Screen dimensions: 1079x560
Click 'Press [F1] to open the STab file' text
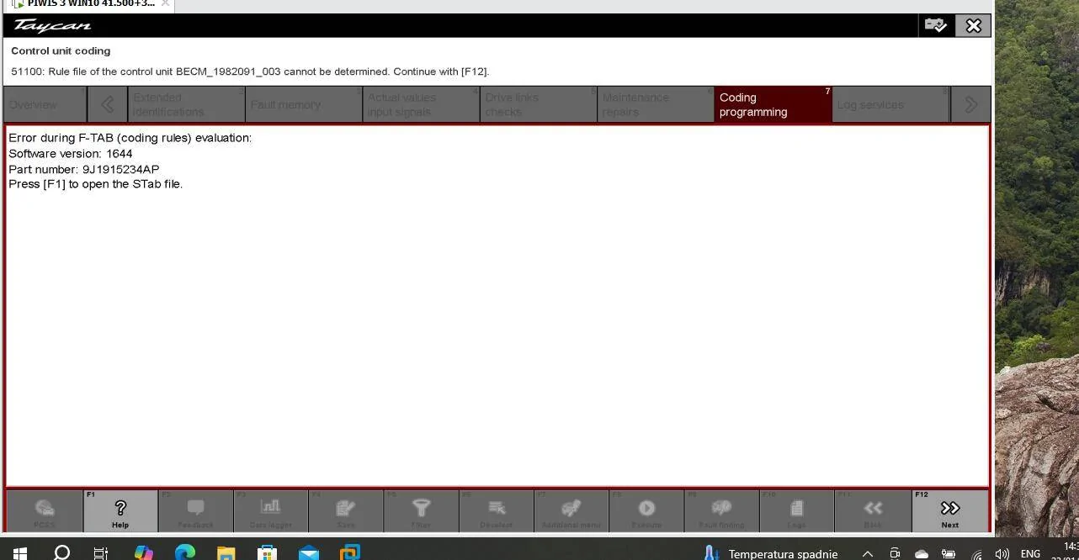coord(96,184)
